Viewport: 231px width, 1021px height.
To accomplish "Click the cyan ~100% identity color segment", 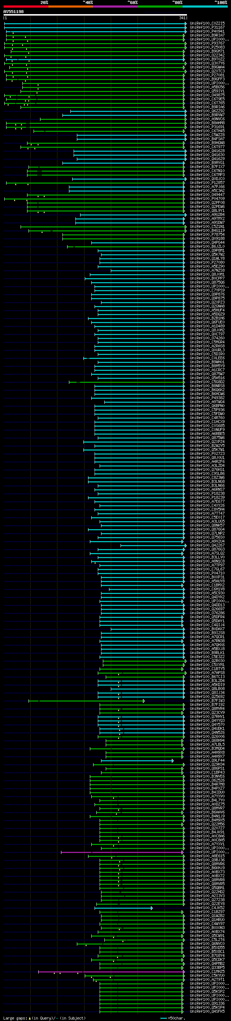I will click(205, 7).
